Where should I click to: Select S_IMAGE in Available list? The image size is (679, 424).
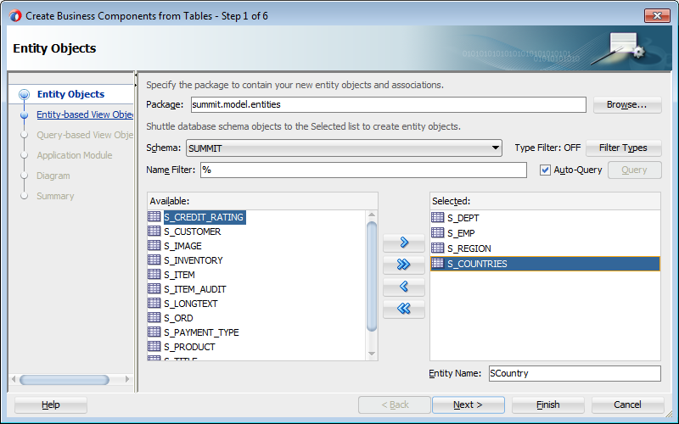click(x=182, y=246)
